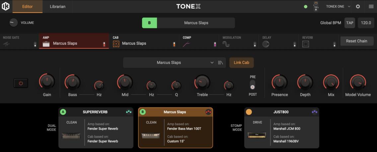
Task: Toggle the Modulation block on/off switch
Action: point(255,44)
